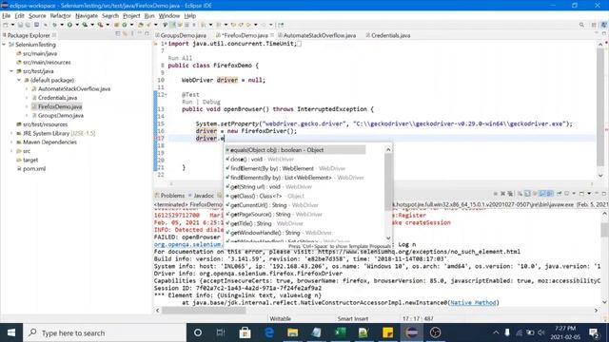
Task: Toggle Link with Editor in Package Explorer
Action: [125, 34]
